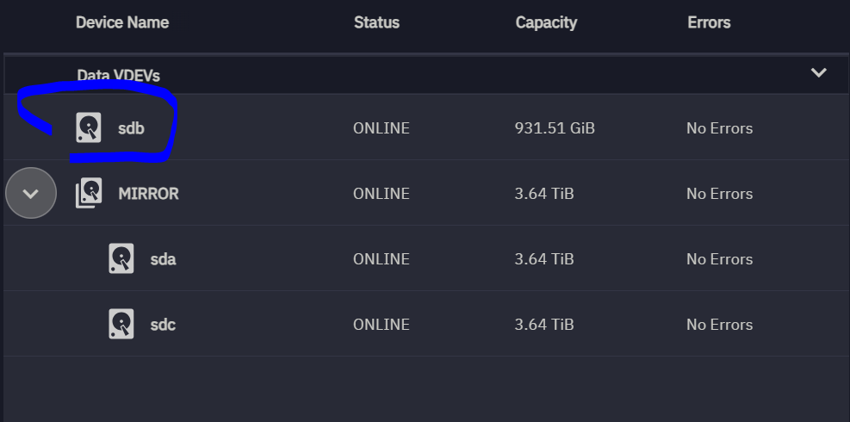The height and width of the screenshot is (422, 850).
Task: Click the Errors column header
Action: click(709, 22)
